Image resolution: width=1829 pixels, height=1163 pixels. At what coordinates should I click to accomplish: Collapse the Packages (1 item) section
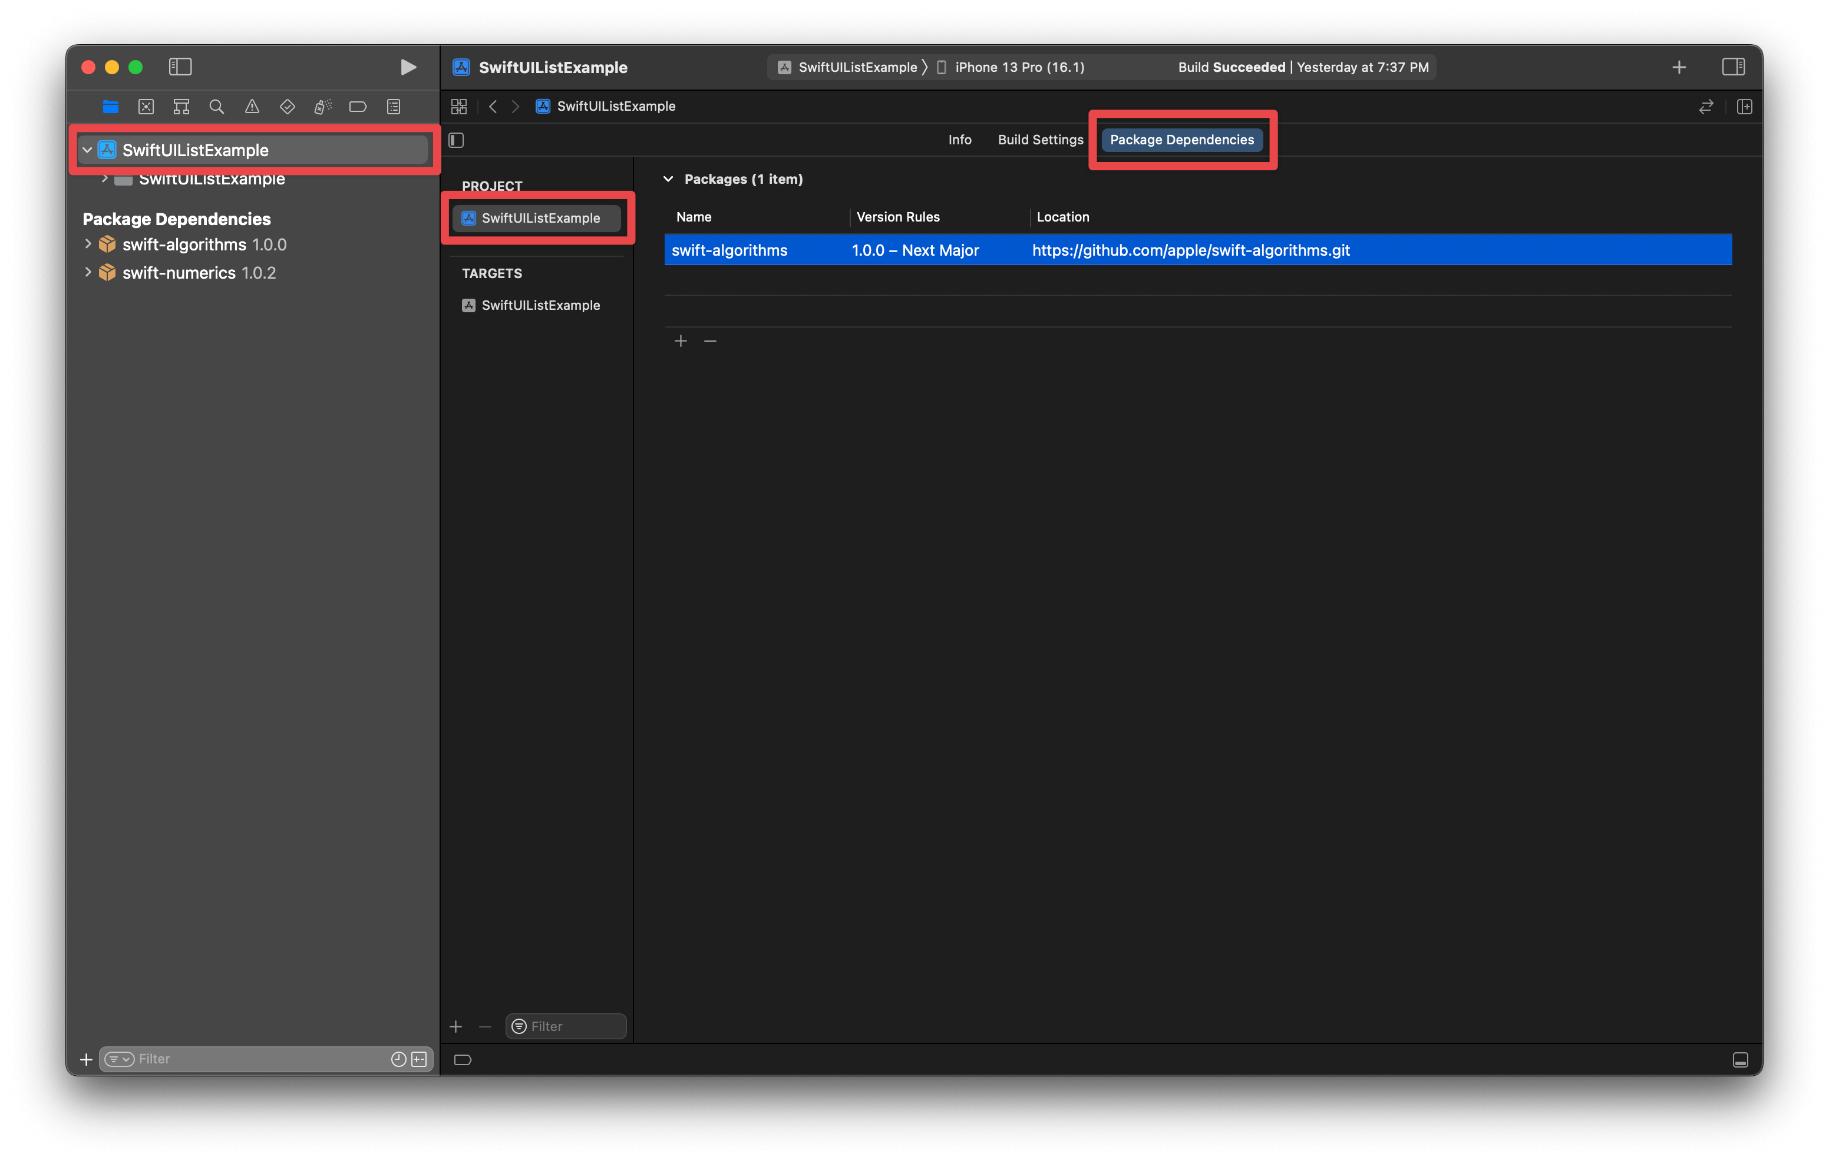(668, 179)
